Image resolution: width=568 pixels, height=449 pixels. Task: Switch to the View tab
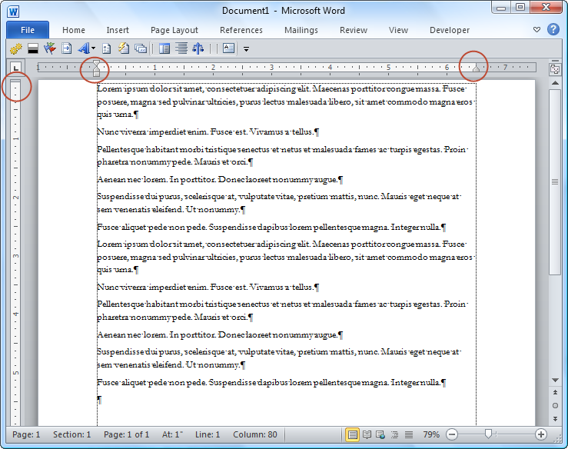click(398, 30)
